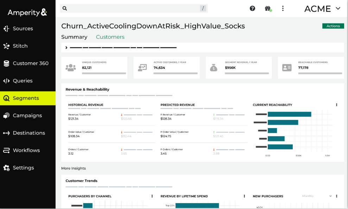Click the green Actions button
This screenshot has width=348, height=209.
tap(333, 26)
